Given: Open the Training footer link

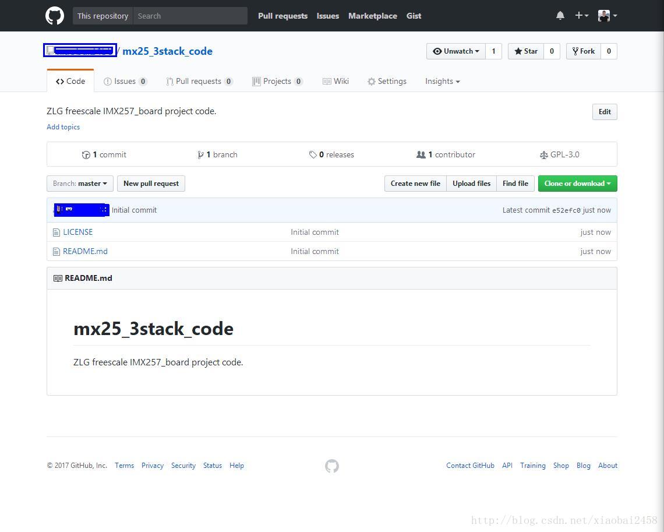Looking at the screenshot, I should point(533,466).
